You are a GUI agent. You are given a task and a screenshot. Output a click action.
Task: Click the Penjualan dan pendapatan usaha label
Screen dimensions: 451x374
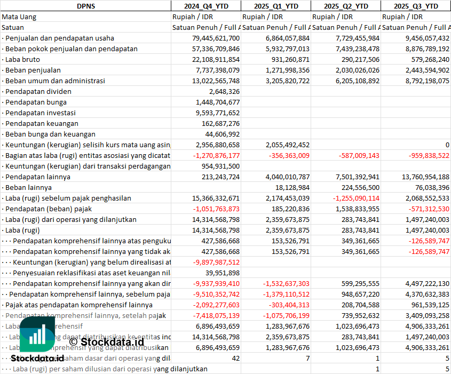point(59,38)
